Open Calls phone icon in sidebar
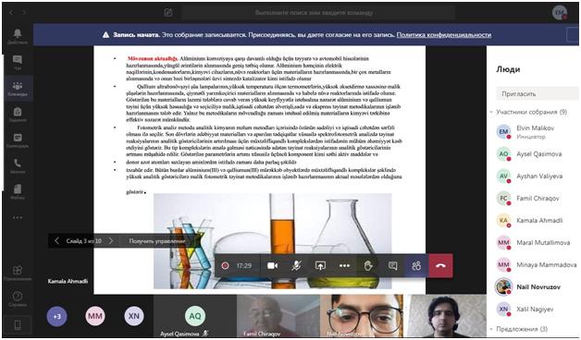The image size is (581, 340). click(18, 165)
